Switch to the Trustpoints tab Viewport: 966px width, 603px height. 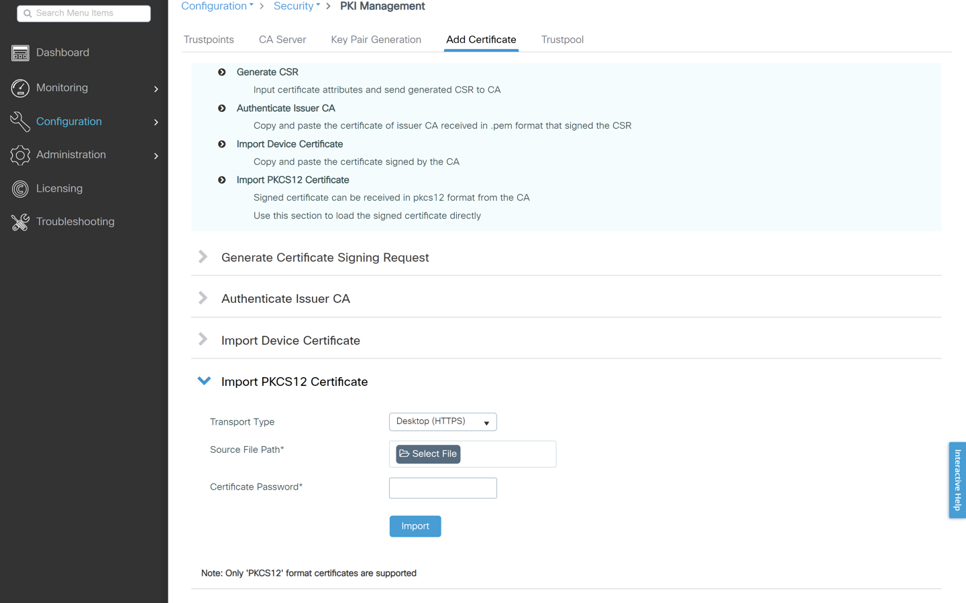209,40
